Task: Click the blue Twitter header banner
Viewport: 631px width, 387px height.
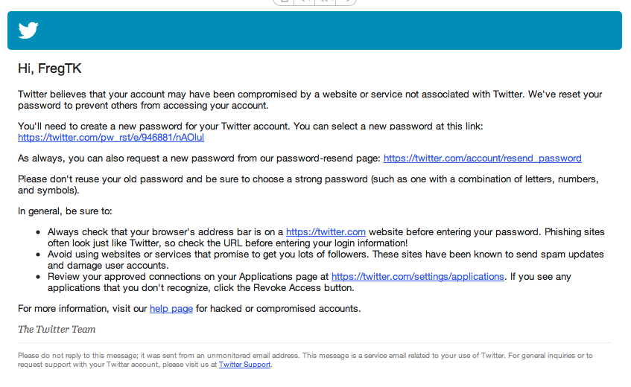Action: tap(314, 31)
